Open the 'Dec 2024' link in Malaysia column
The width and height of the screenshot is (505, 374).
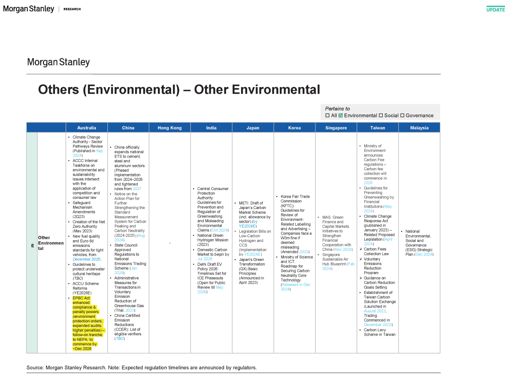[424, 254]
